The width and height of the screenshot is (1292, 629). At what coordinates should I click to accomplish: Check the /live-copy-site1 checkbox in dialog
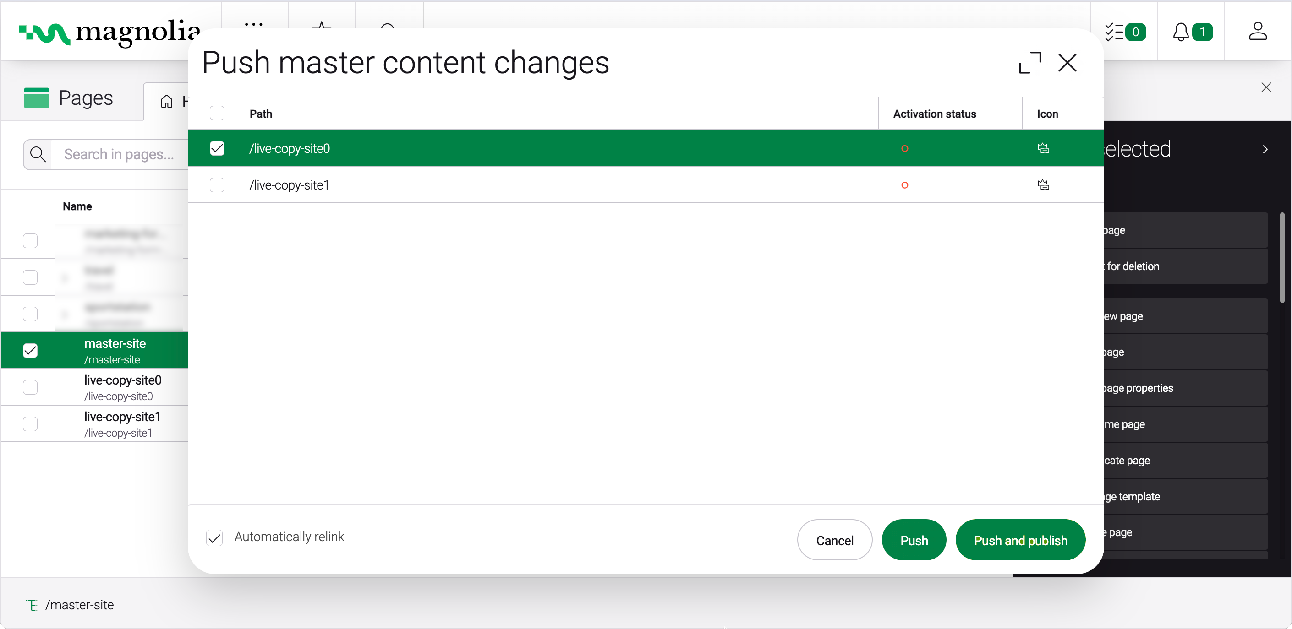[x=217, y=185]
